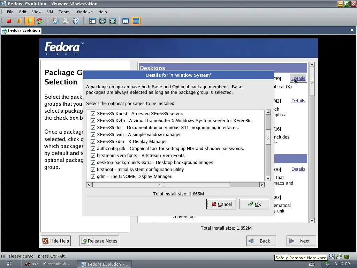Click the Details link beside [2/6]
This screenshot has width=357, height=268.
pos(298,169)
